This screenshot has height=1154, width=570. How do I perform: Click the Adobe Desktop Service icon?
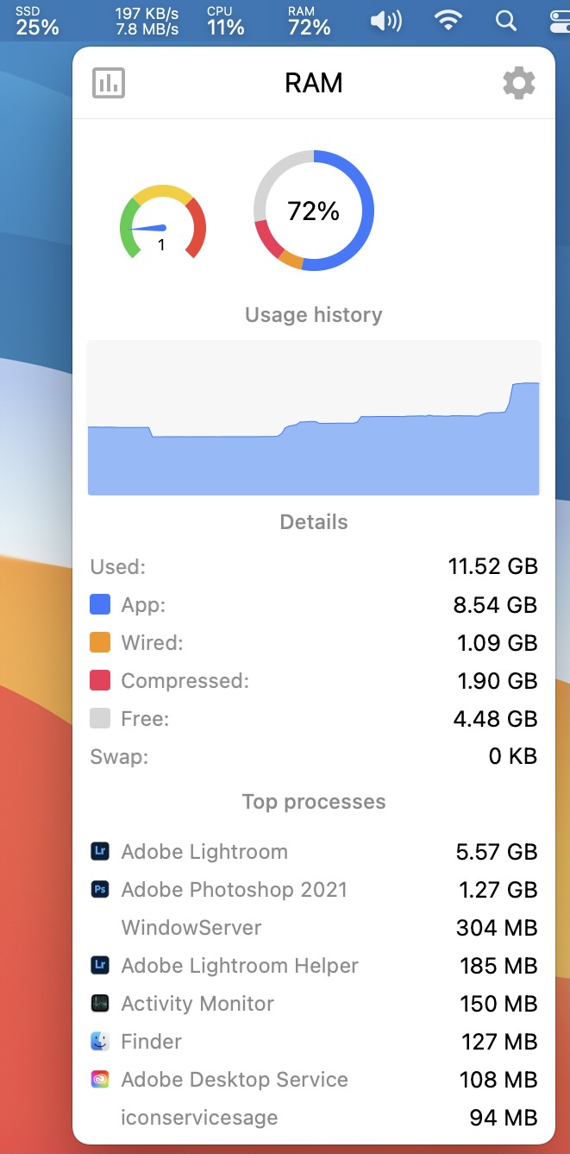point(100,1080)
